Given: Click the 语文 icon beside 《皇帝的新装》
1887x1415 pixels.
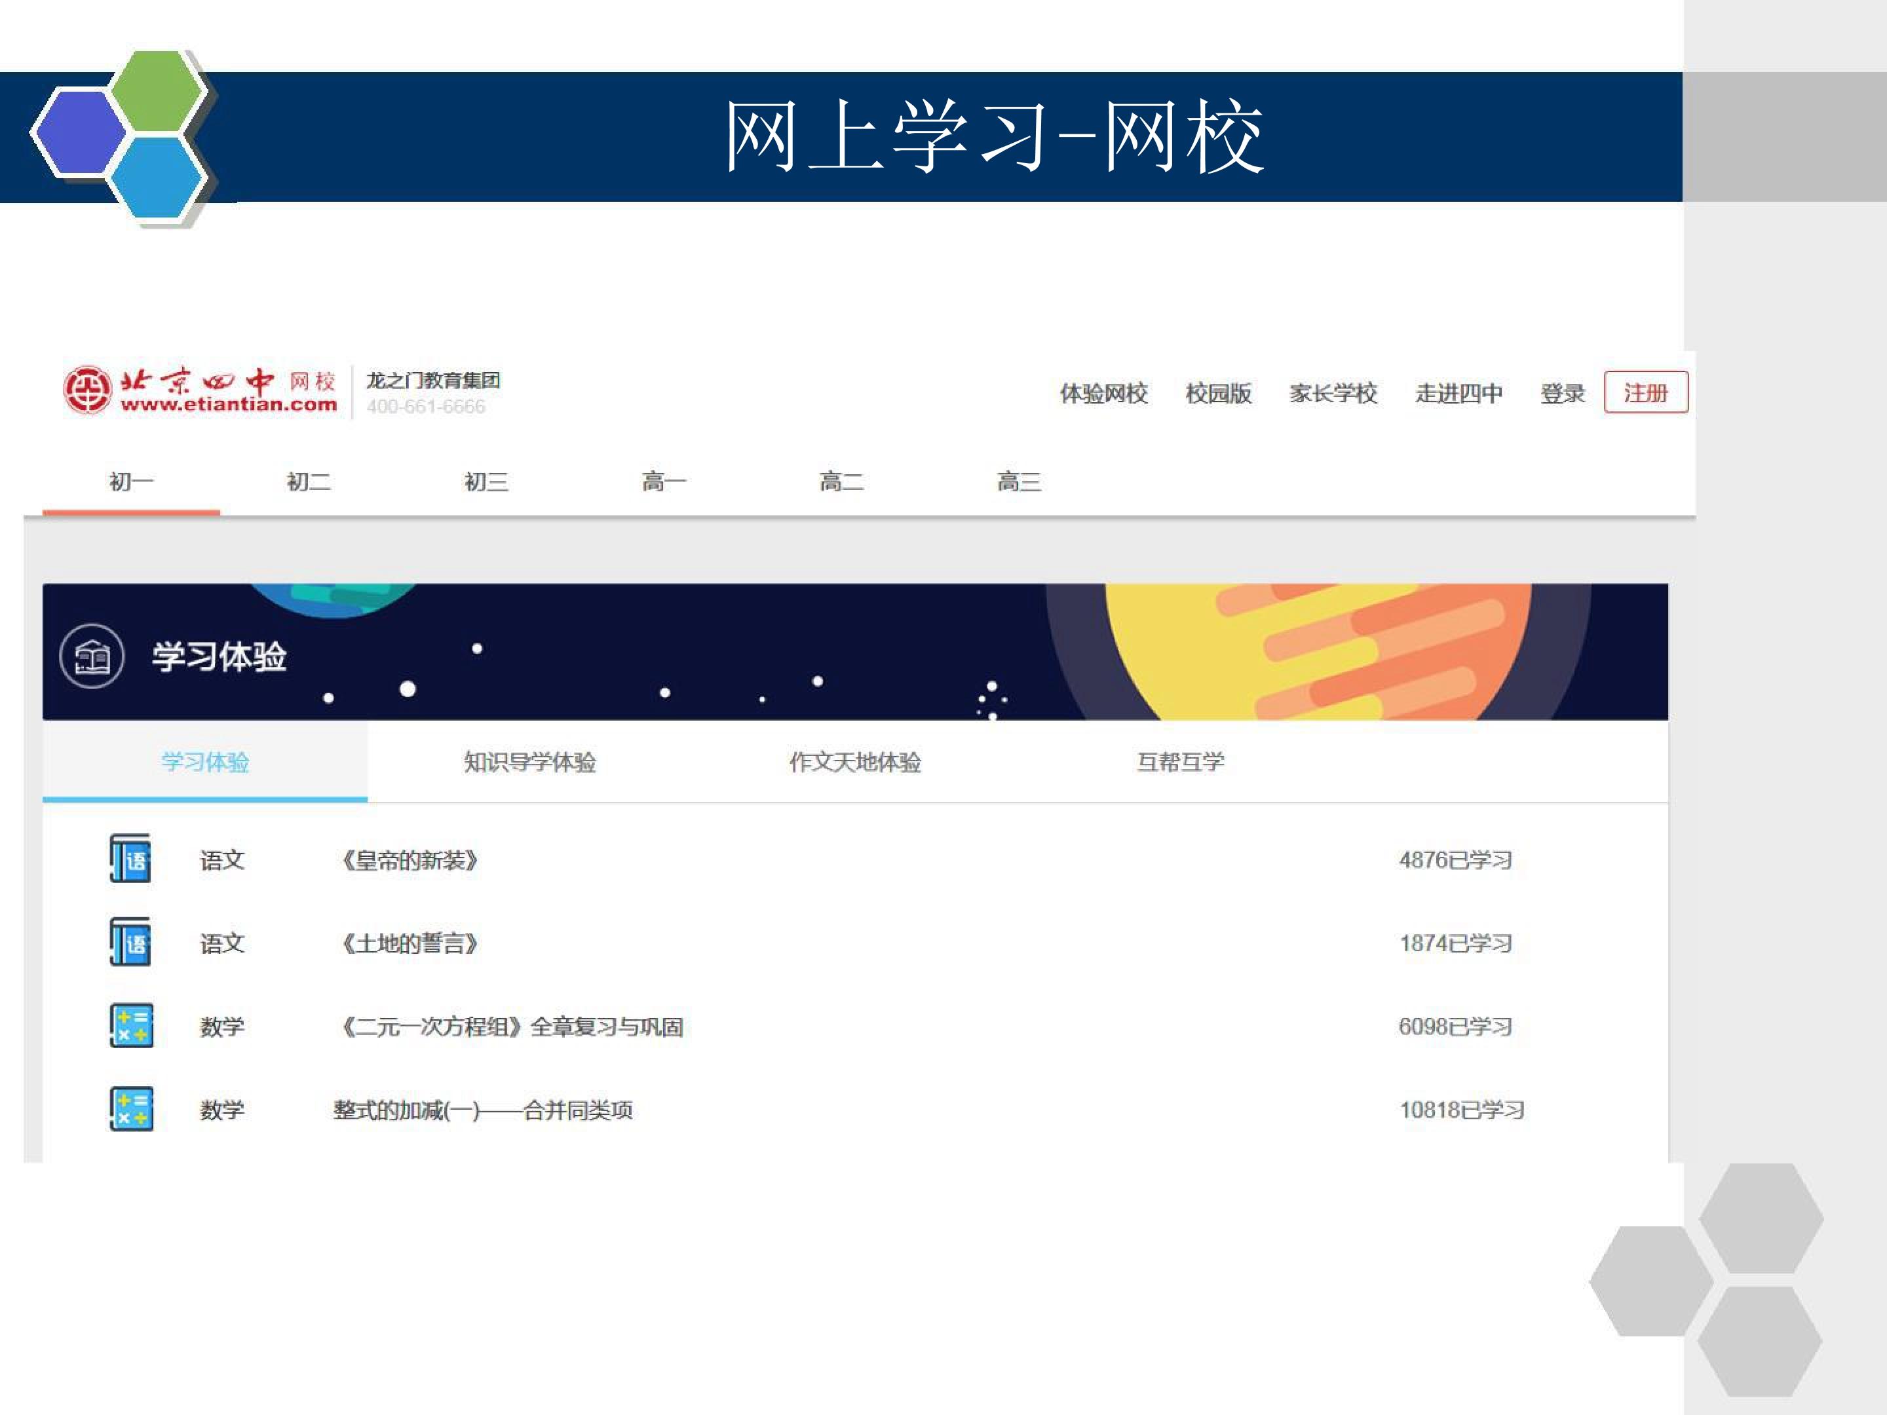Looking at the screenshot, I should click(x=130, y=859).
